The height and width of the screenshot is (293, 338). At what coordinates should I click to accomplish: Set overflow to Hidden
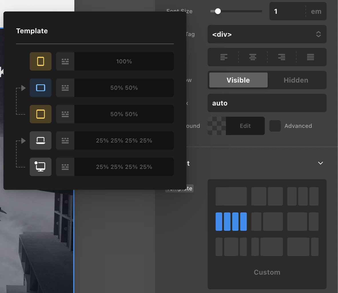point(296,80)
